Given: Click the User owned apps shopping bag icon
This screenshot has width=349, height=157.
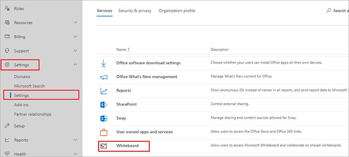Looking at the screenshot, I should click(x=104, y=132).
